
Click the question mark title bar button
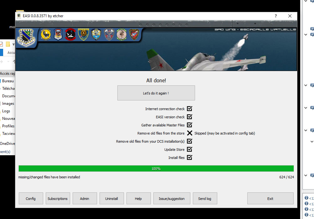pos(276,16)
